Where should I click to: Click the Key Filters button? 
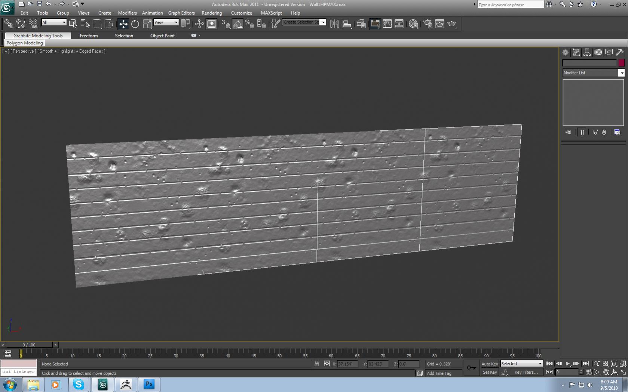[527, 372]
